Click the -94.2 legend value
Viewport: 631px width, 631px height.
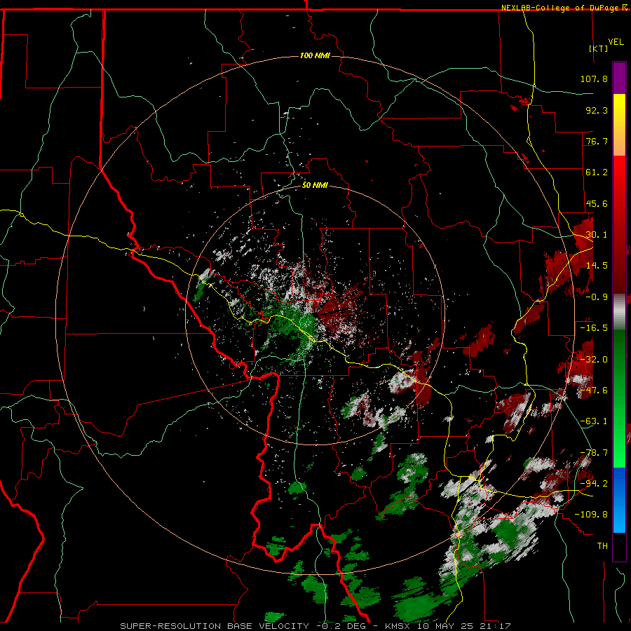pos(594,483)
